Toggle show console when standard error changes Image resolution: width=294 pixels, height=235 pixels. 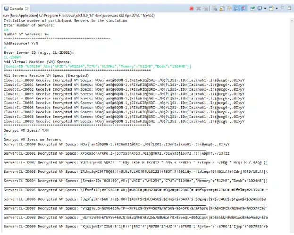click(x=244, y=8)
